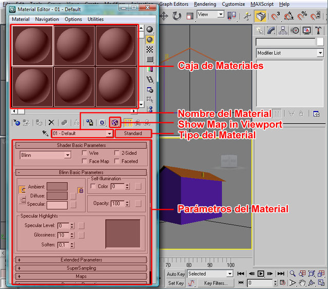Open the Motion command panel tab
The height and width of the screenshot is (289, 328).
(295, 31)
